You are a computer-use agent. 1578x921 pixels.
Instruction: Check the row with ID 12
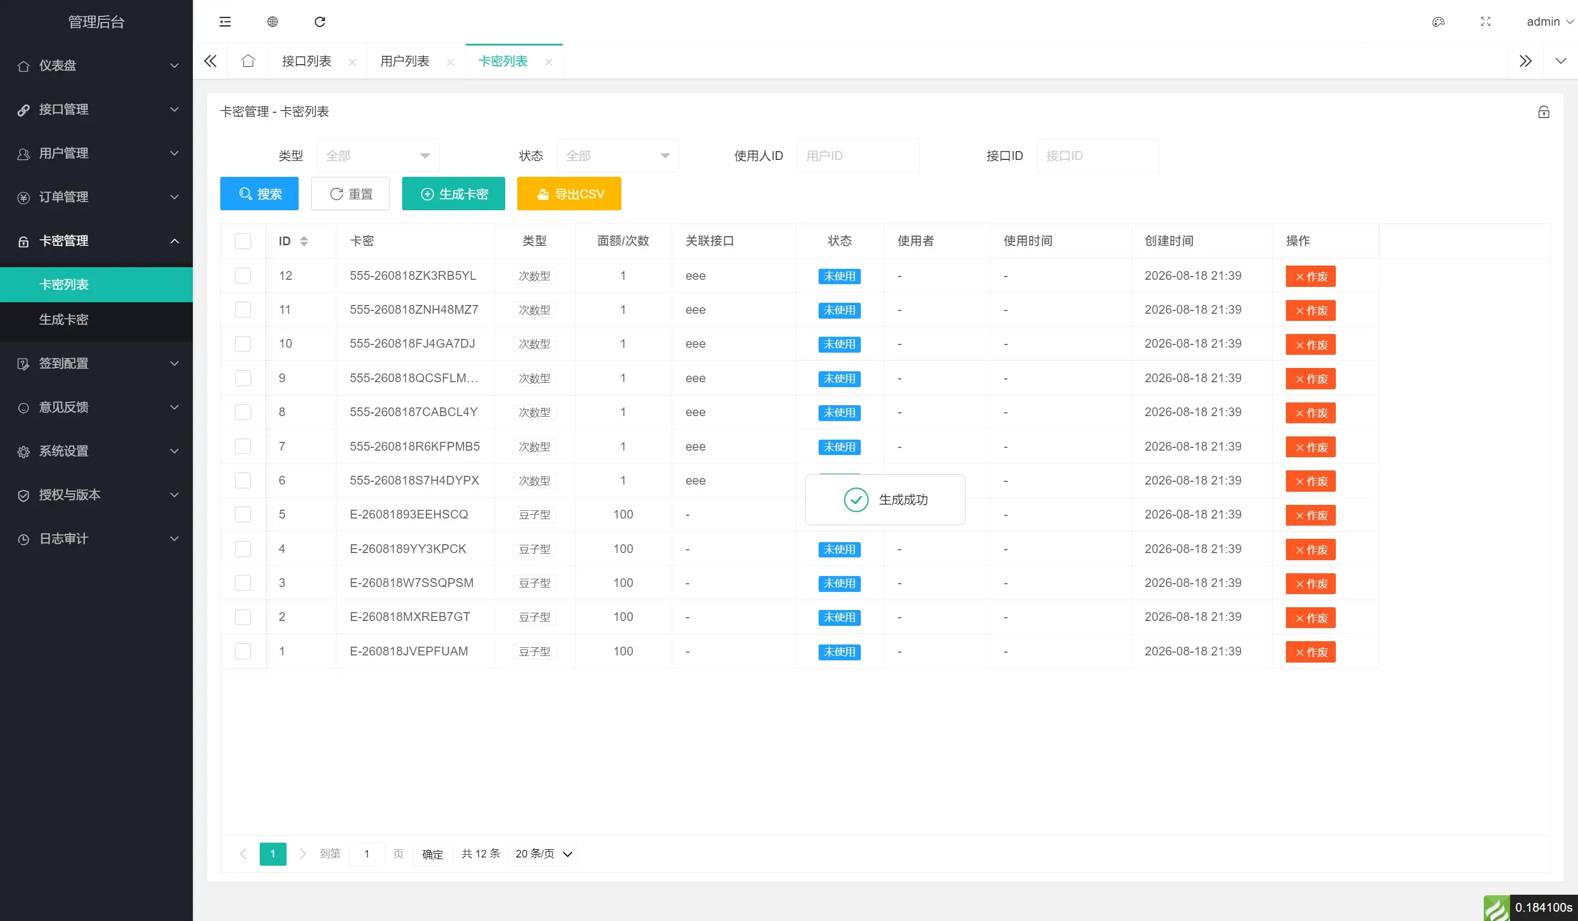click(243, 276)
